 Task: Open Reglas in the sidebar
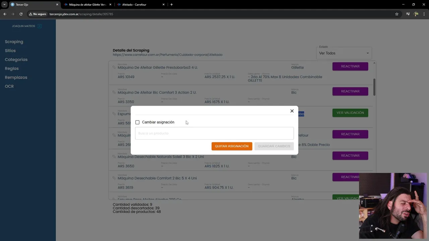[x=12, y=68]
